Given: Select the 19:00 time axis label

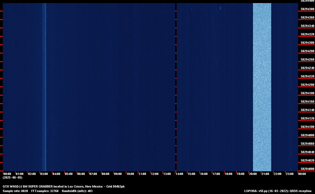Looking at the screenshot, I should pos(241,174).
